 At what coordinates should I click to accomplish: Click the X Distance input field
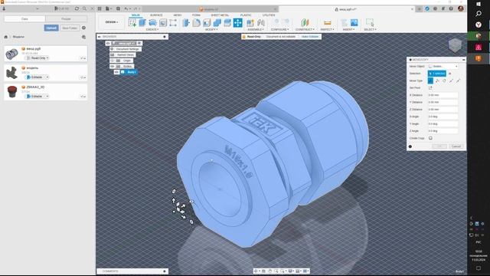pos(443,95)
